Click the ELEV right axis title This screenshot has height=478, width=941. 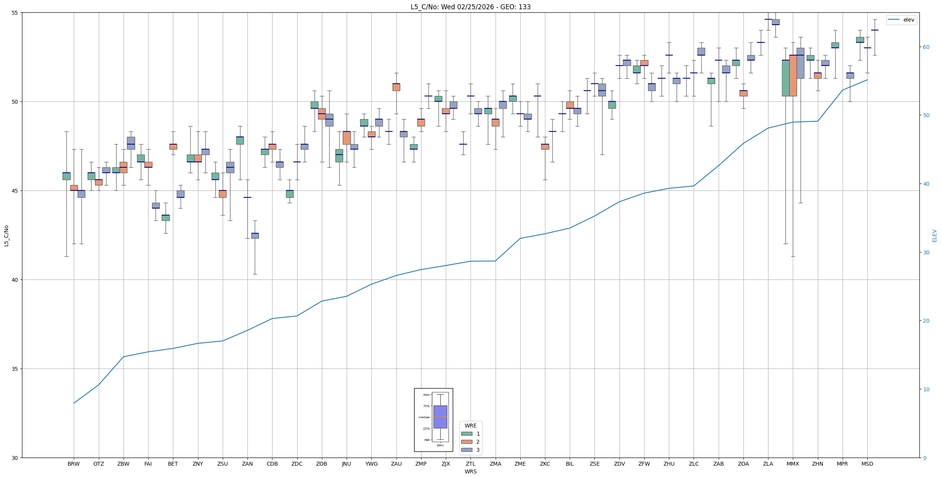934,236
